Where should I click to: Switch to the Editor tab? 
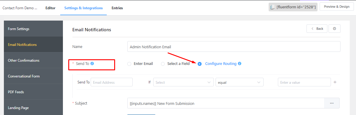pyautogui.click(x=50, y=8)
